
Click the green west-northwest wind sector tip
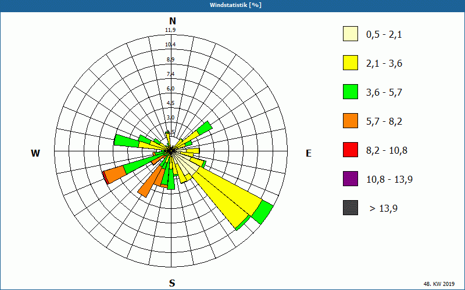[x=126, y=141]
